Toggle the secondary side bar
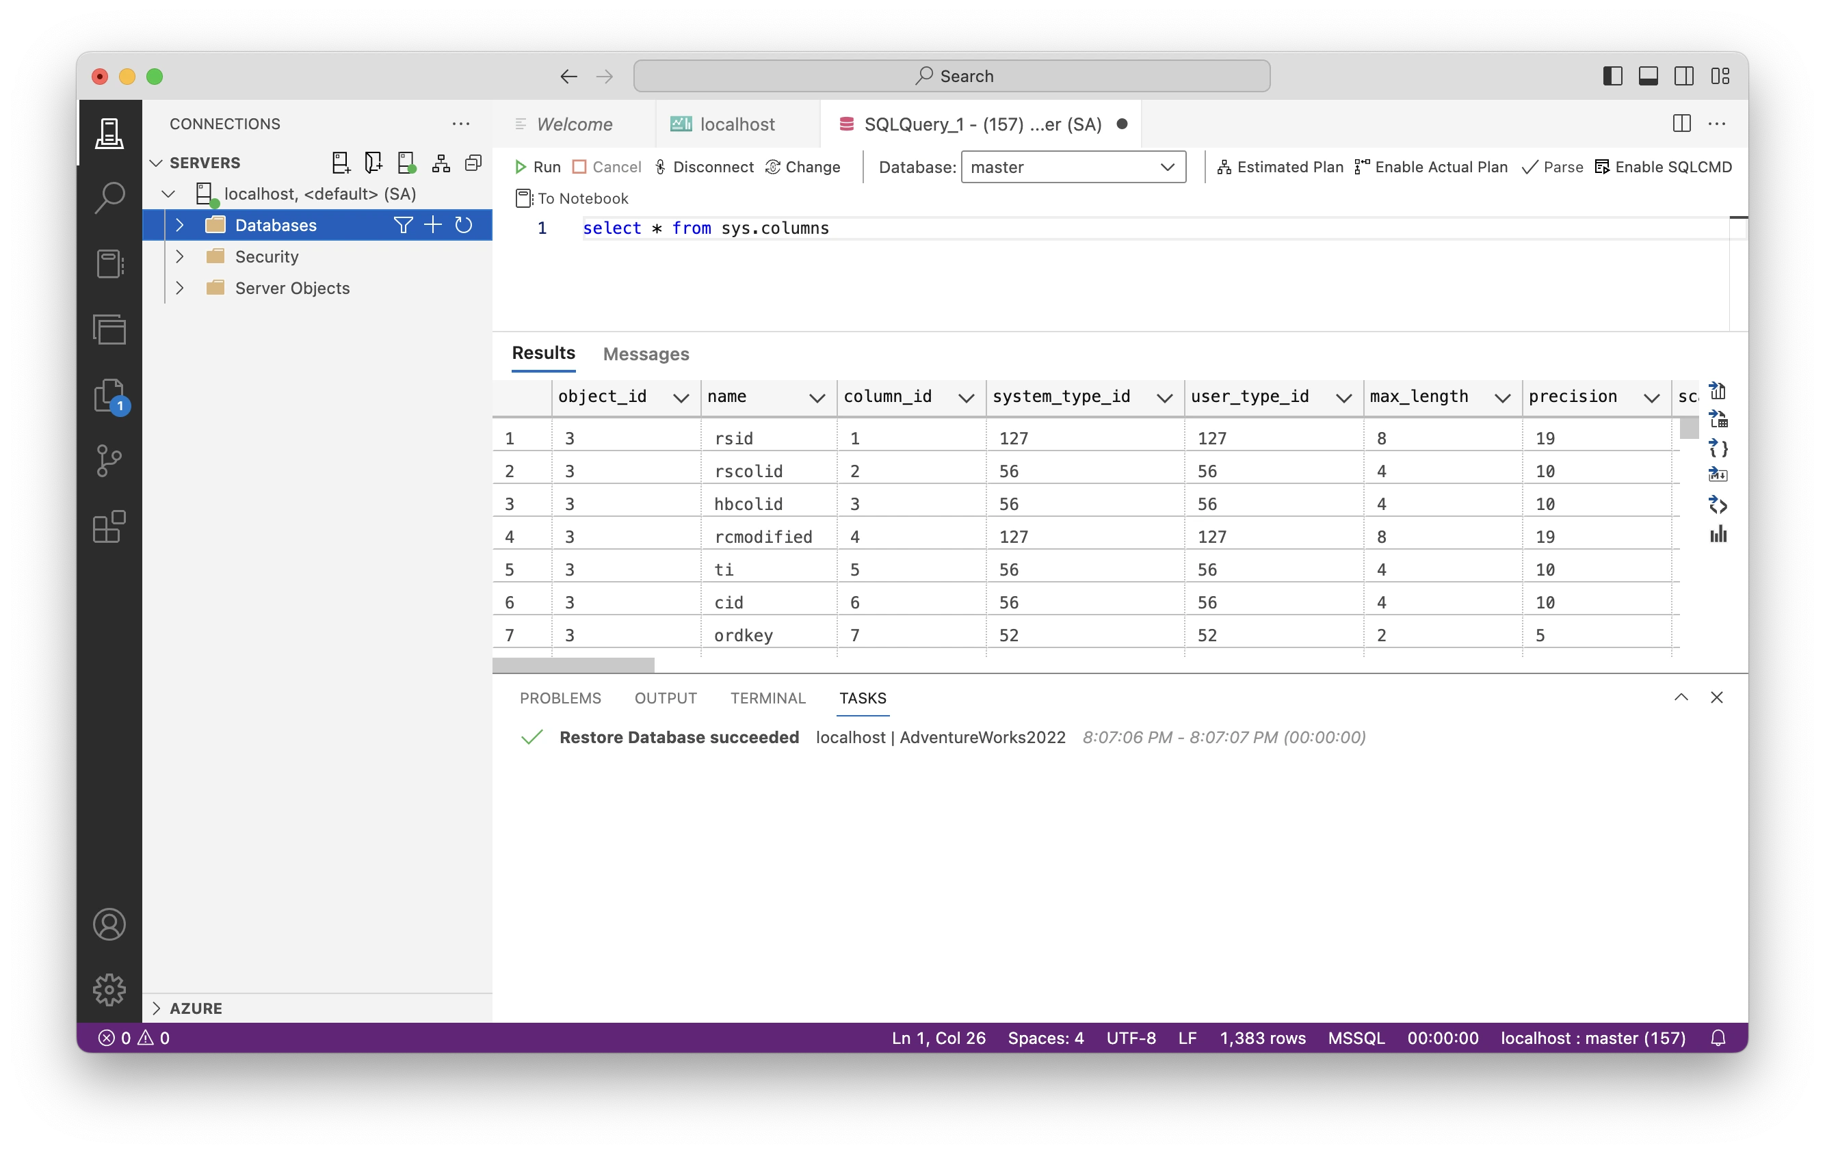This screenshot has height=1154, width=1825. pos(1683,77)
